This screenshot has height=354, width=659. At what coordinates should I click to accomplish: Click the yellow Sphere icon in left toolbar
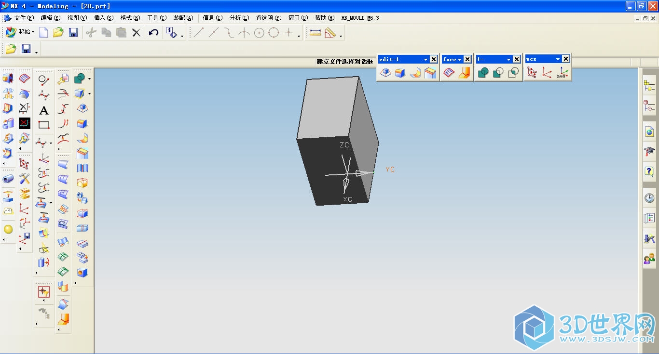(8, 229)
